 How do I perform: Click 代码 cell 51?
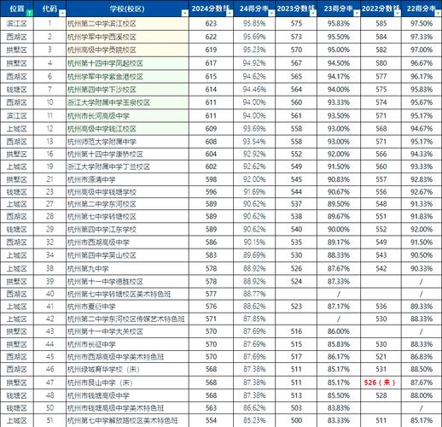49,420
